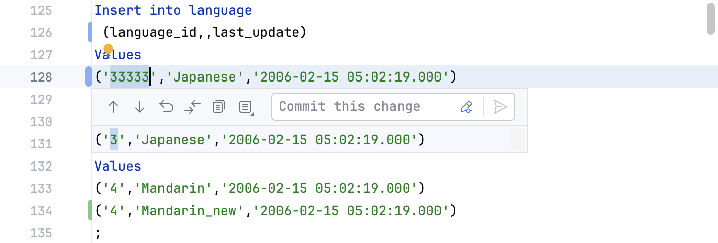Click the amend commit pencil icon
Viewport: 718px width, 243px height.
click(466, 107)
